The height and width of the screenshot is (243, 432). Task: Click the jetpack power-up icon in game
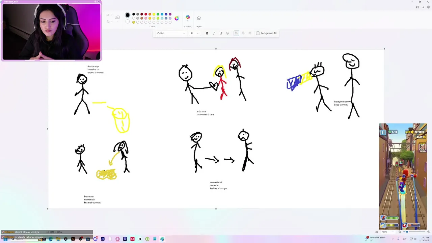(383, 218)
